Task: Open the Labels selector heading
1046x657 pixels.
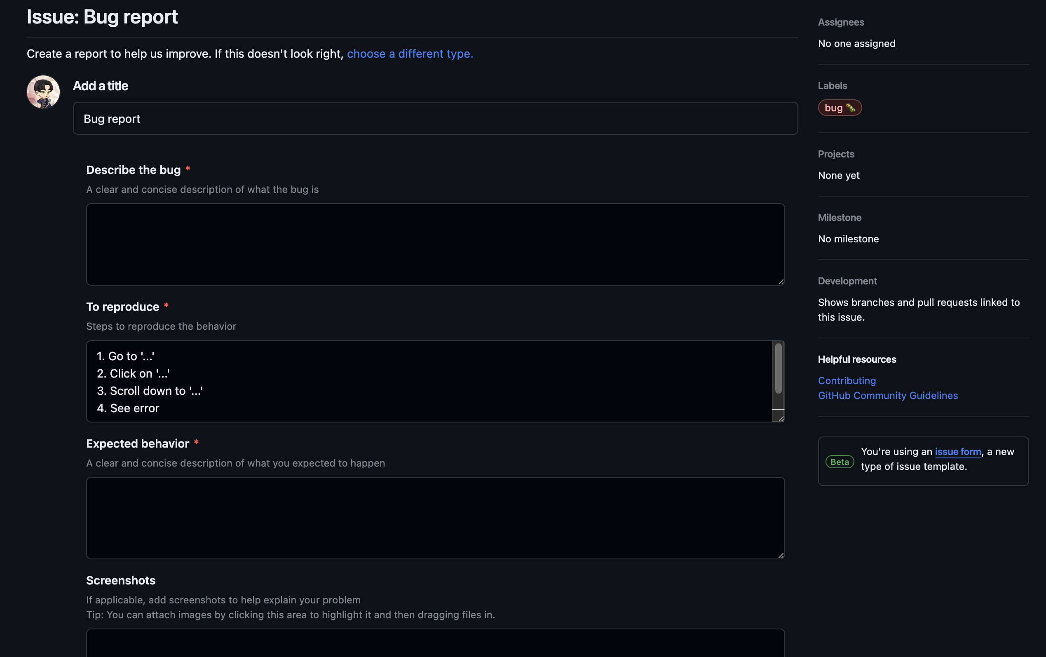Action: click(x=832, y=86)
